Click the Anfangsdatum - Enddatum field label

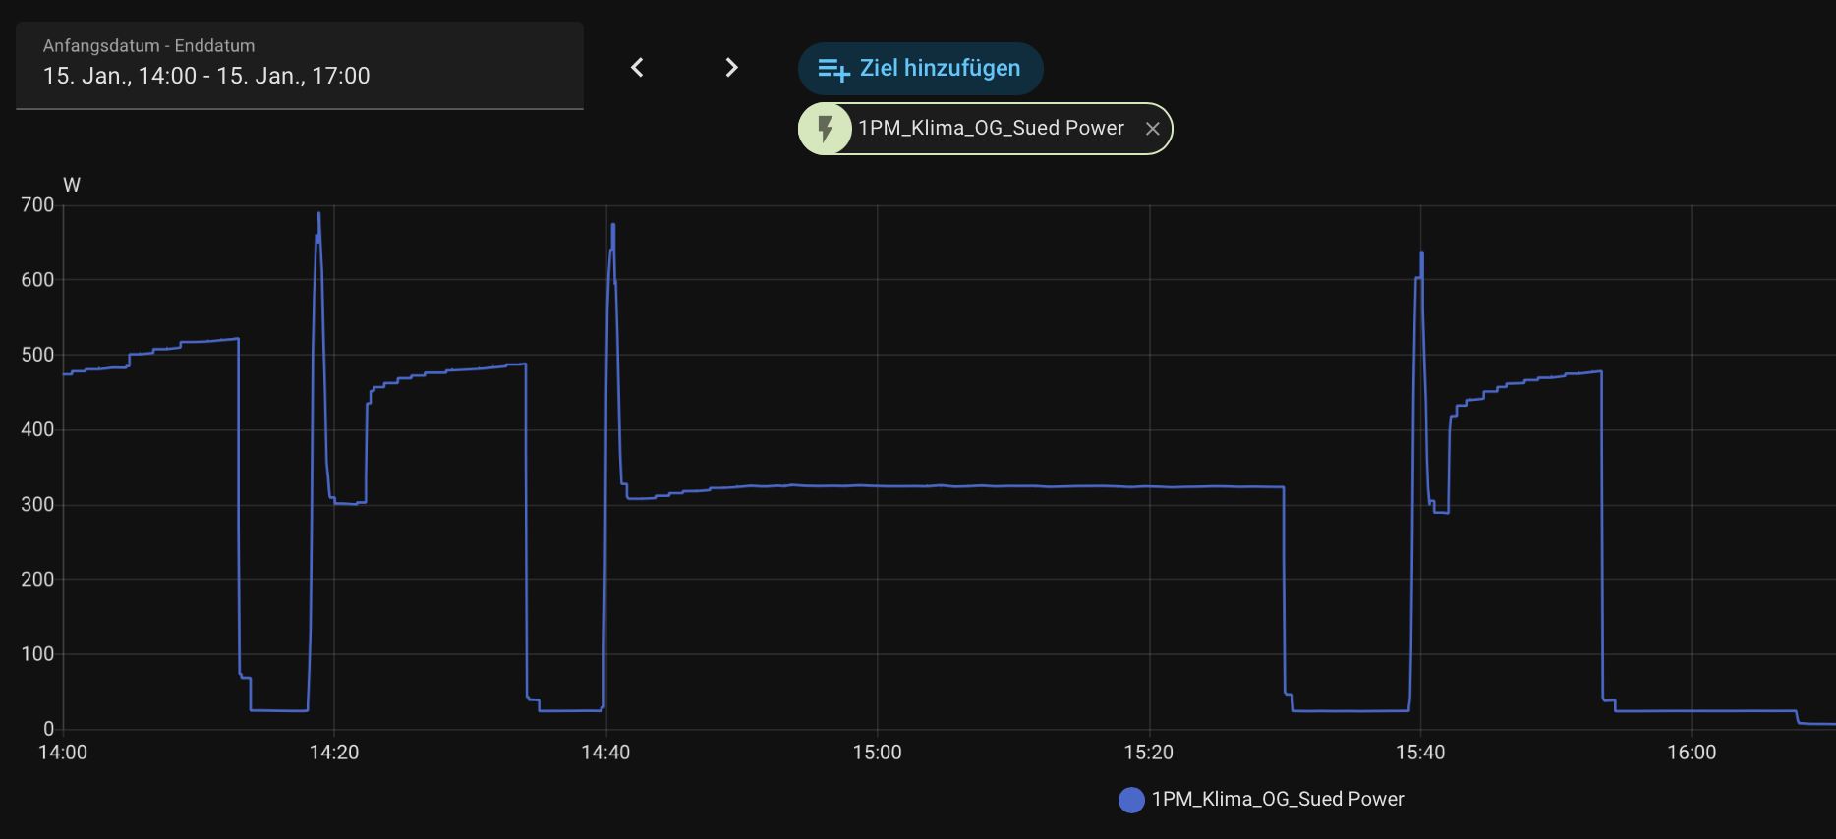[x=148, y=46]
